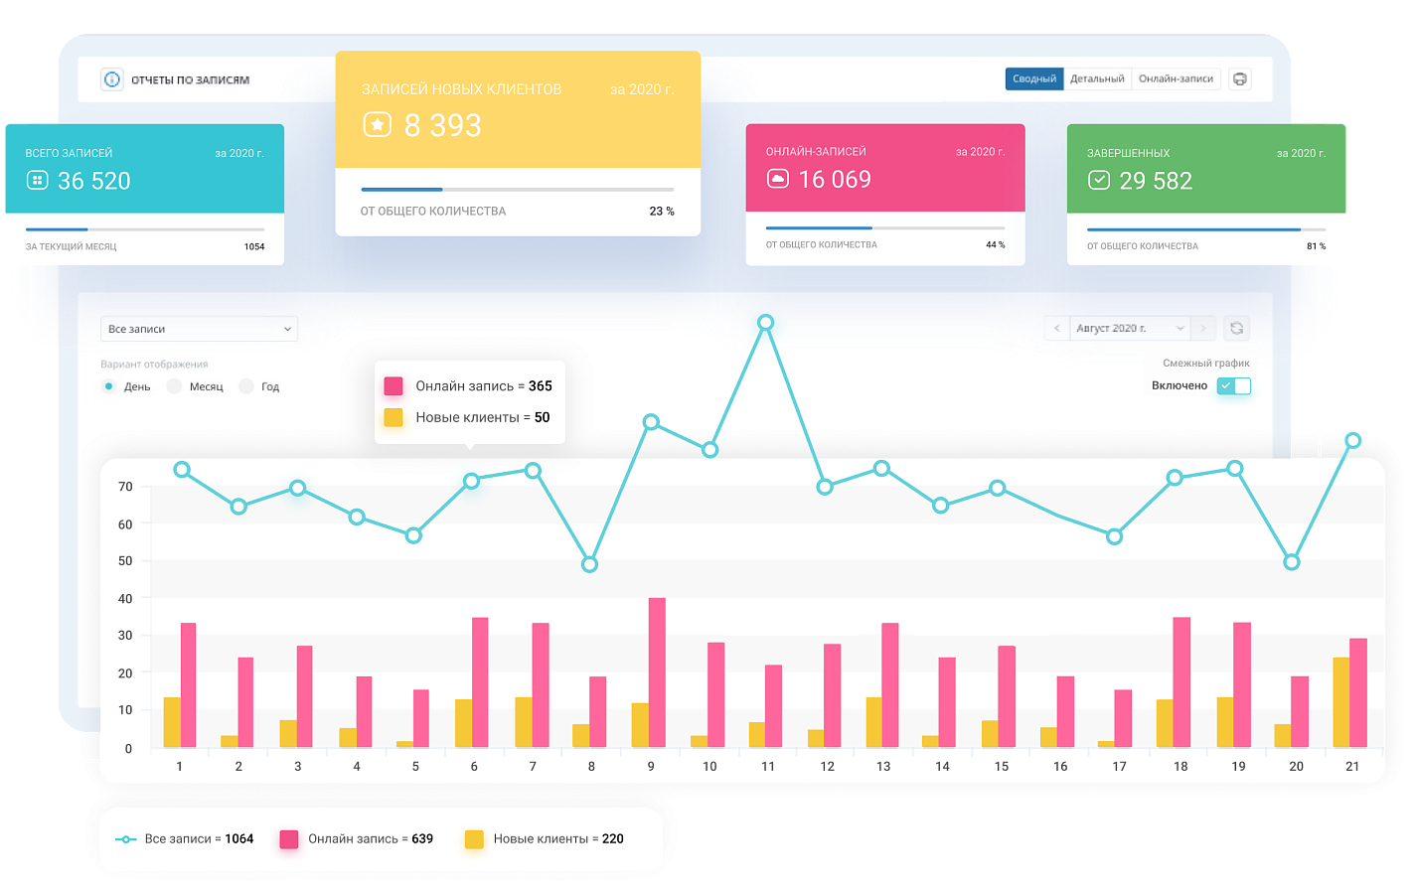Select the День display radio option
The width and height of the screenshot is (1414, 894).
[x=108, y=386]
